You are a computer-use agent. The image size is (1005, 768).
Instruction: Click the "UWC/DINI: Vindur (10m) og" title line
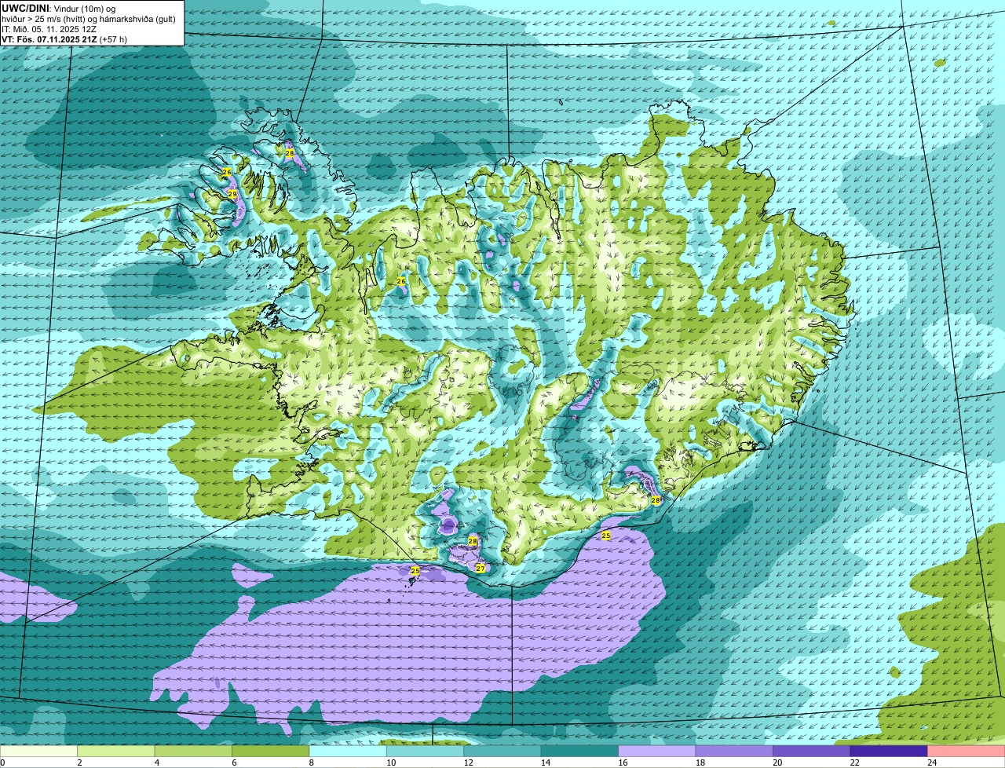click(59, 7)
